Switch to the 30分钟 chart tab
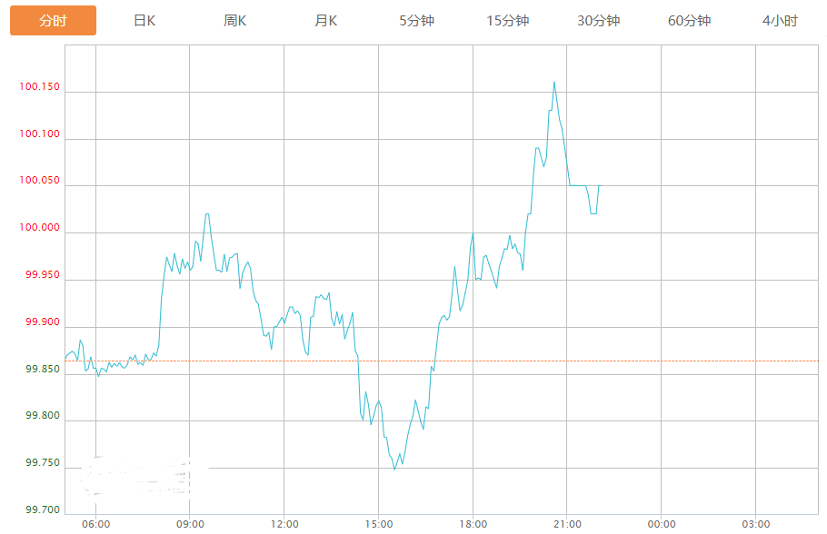The height and width of the screenshot is (534, 827). click(x=599, y=21)
